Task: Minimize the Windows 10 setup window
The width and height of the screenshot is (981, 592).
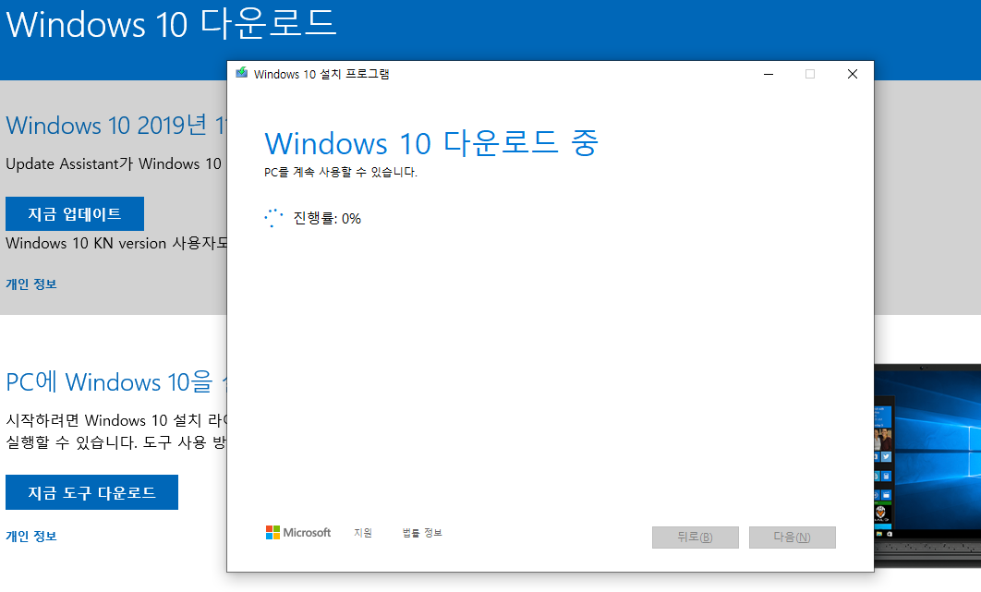Action: [x=769, y=74]
